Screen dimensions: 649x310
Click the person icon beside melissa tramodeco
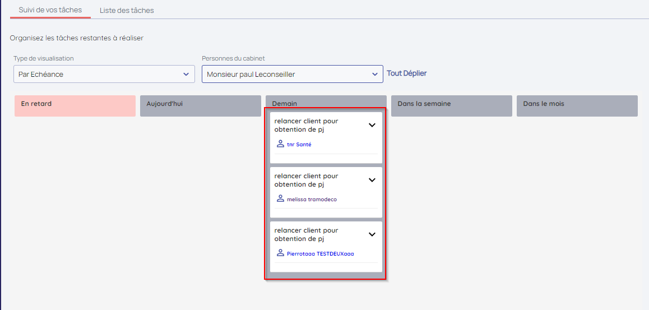coord(280,198)
